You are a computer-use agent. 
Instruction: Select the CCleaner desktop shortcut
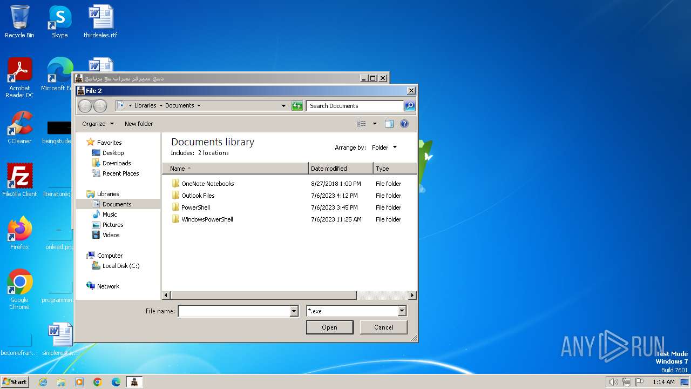coord(19,128)
